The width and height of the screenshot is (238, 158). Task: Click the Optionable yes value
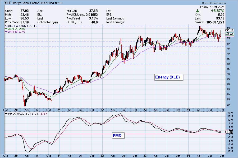55,22
